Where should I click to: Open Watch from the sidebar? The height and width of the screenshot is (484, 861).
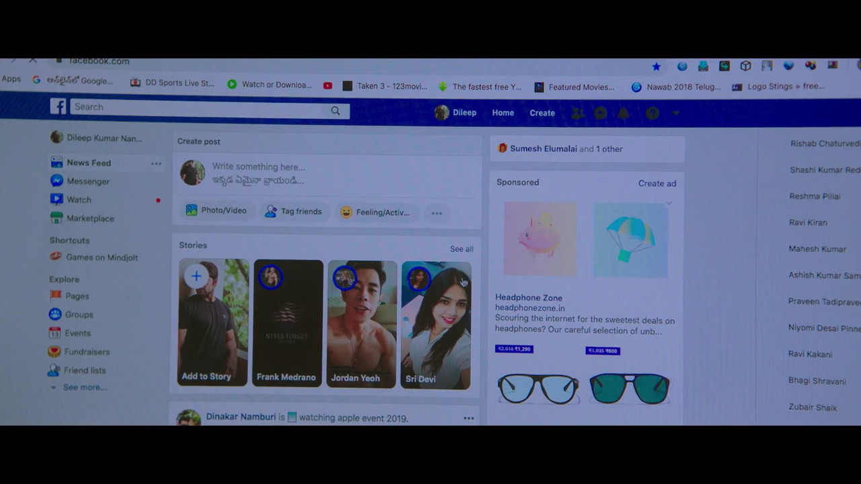pyautogui.click(x=71, y=200)
